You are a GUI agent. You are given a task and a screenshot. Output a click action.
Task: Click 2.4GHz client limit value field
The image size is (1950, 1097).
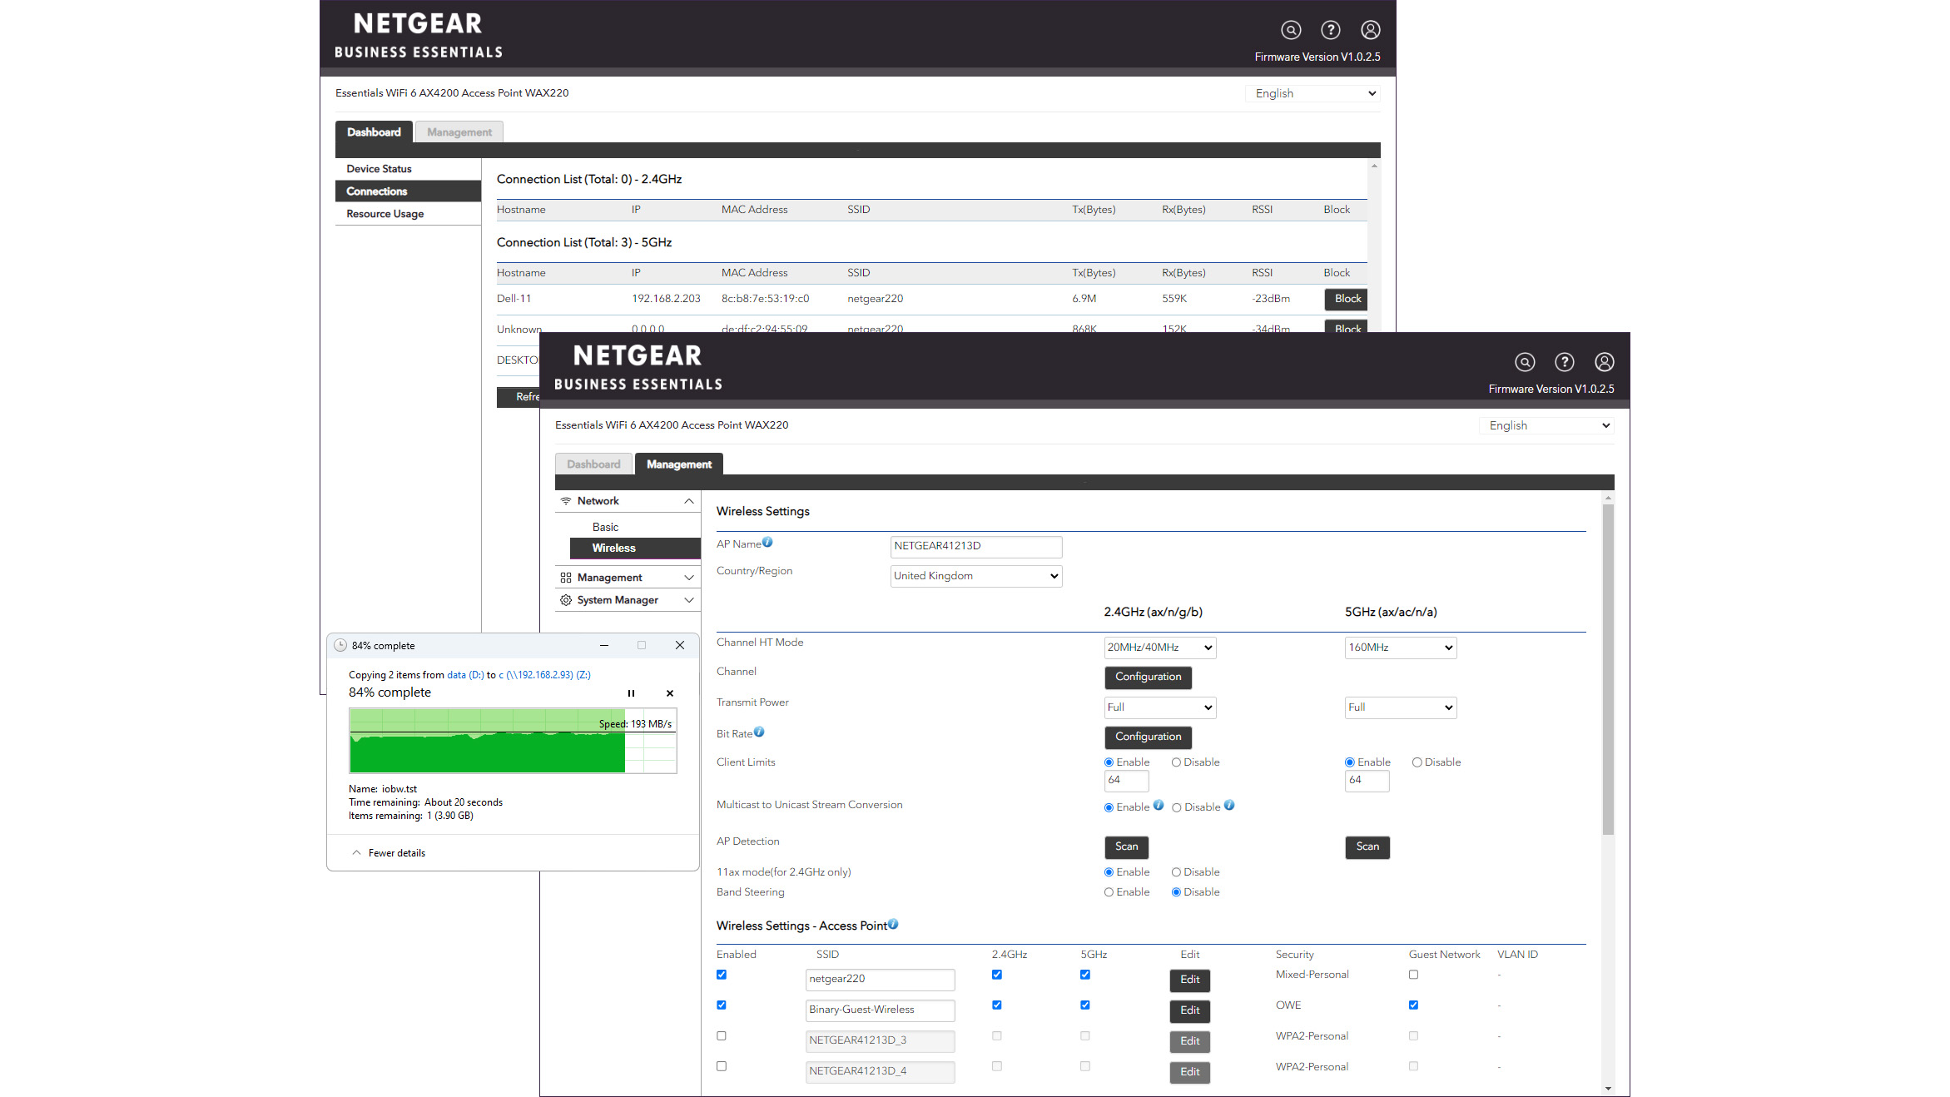[1126, 781]
